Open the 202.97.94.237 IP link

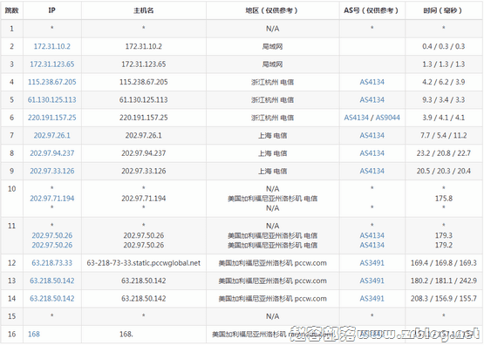point(51,153)
